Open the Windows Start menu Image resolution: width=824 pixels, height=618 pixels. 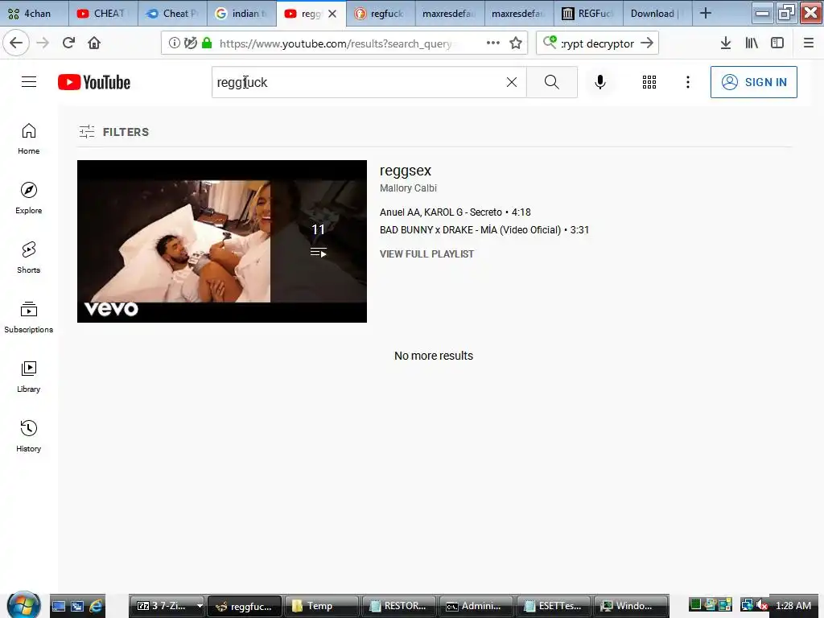[23, 605]
